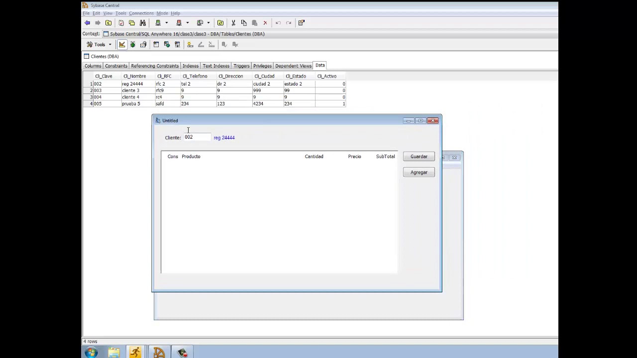Open the Tools dropdown button
Image resolution: width=637 pixels, height=358 pixels.
coord(99,45)
